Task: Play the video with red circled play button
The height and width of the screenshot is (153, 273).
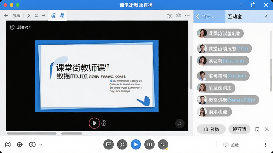Action: [94, 123]
